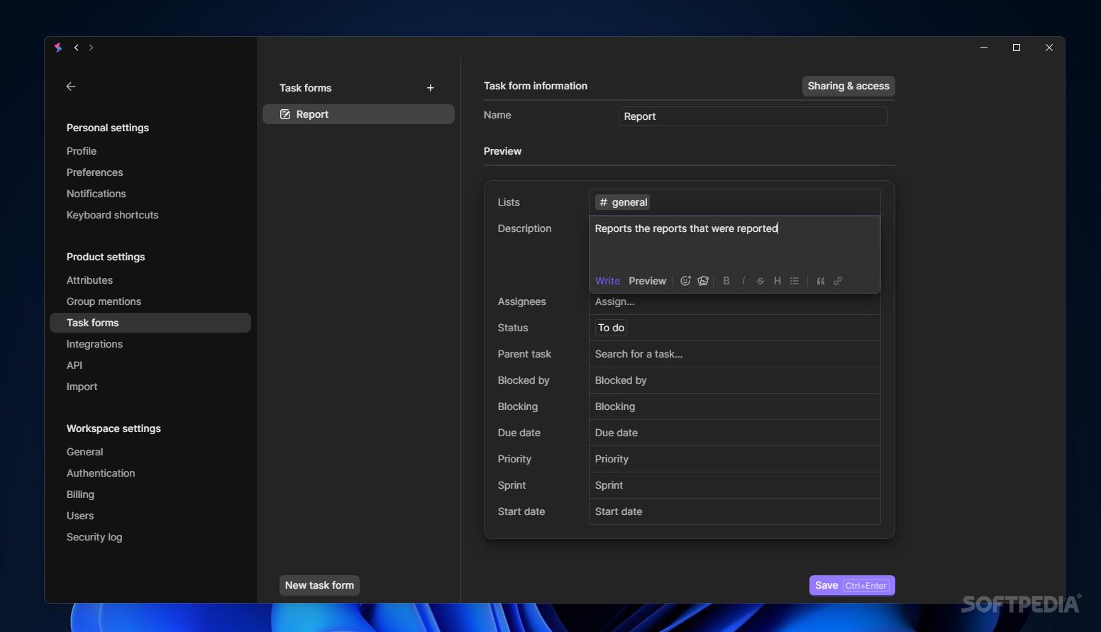Click the Product settings heading
The width and height of the screenshot is (1101, 632).
pos(106,257)
